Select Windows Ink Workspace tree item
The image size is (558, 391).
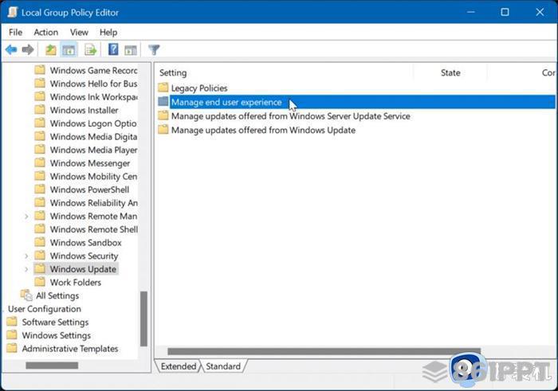click(93, 96)
